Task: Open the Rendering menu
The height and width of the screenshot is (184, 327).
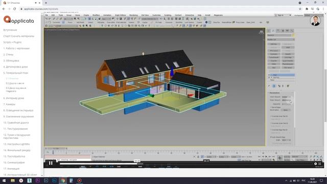Action: (133, 15)
